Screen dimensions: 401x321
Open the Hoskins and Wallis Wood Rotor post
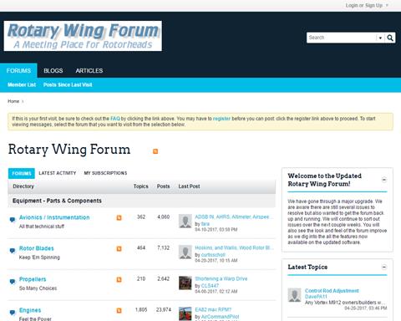click(x=234, y=247)
